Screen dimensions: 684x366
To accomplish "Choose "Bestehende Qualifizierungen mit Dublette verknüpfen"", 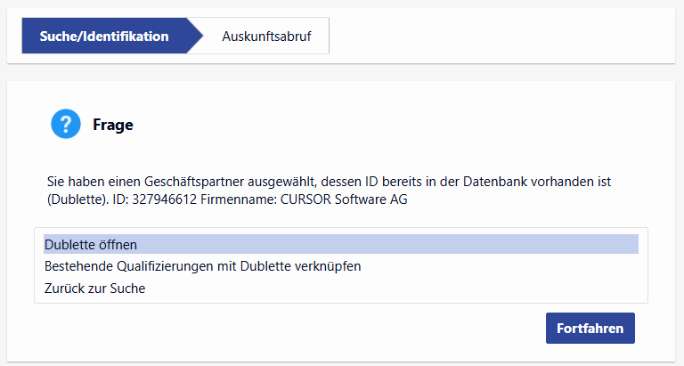I will [202, 266].
